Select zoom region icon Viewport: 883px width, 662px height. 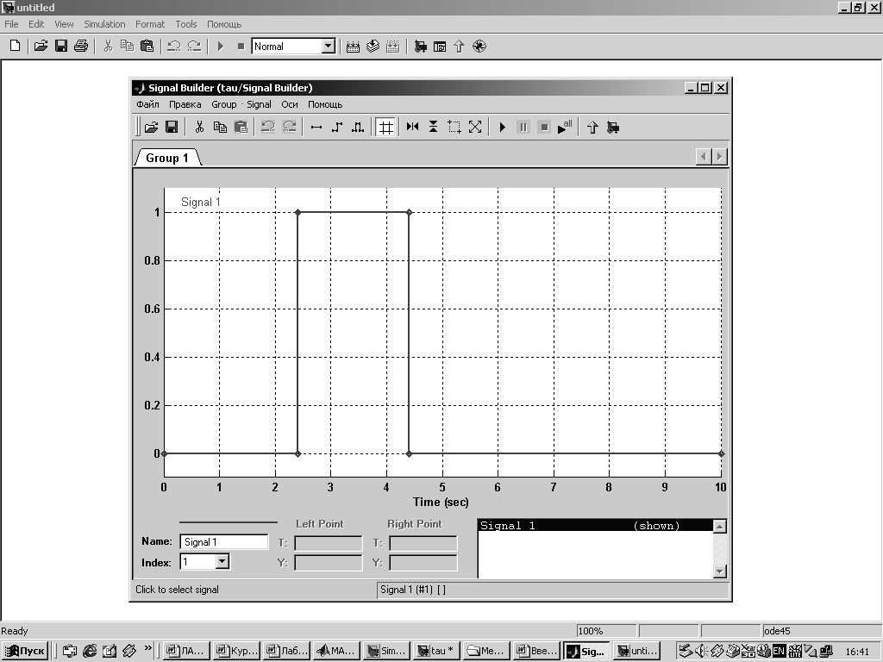(454, 128)
